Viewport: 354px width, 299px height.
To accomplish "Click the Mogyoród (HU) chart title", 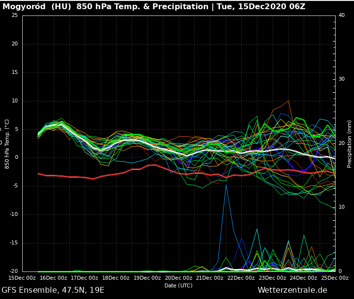I will (x=154, y=7).
